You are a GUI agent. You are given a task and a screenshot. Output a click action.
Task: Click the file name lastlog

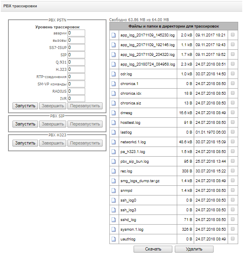(126, 132)
